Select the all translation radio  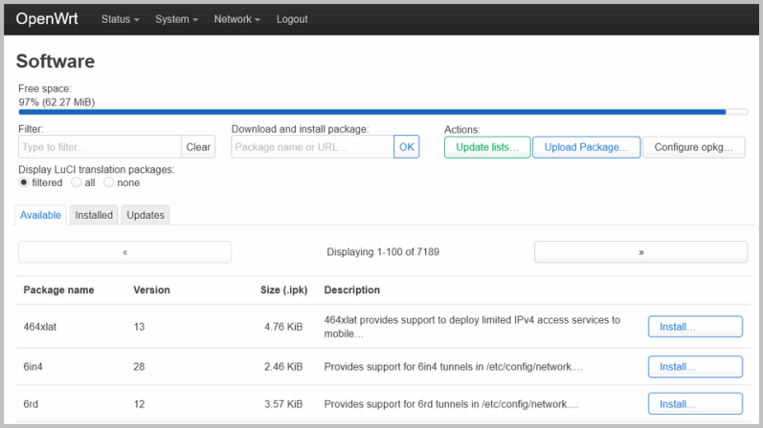(76, 182)
